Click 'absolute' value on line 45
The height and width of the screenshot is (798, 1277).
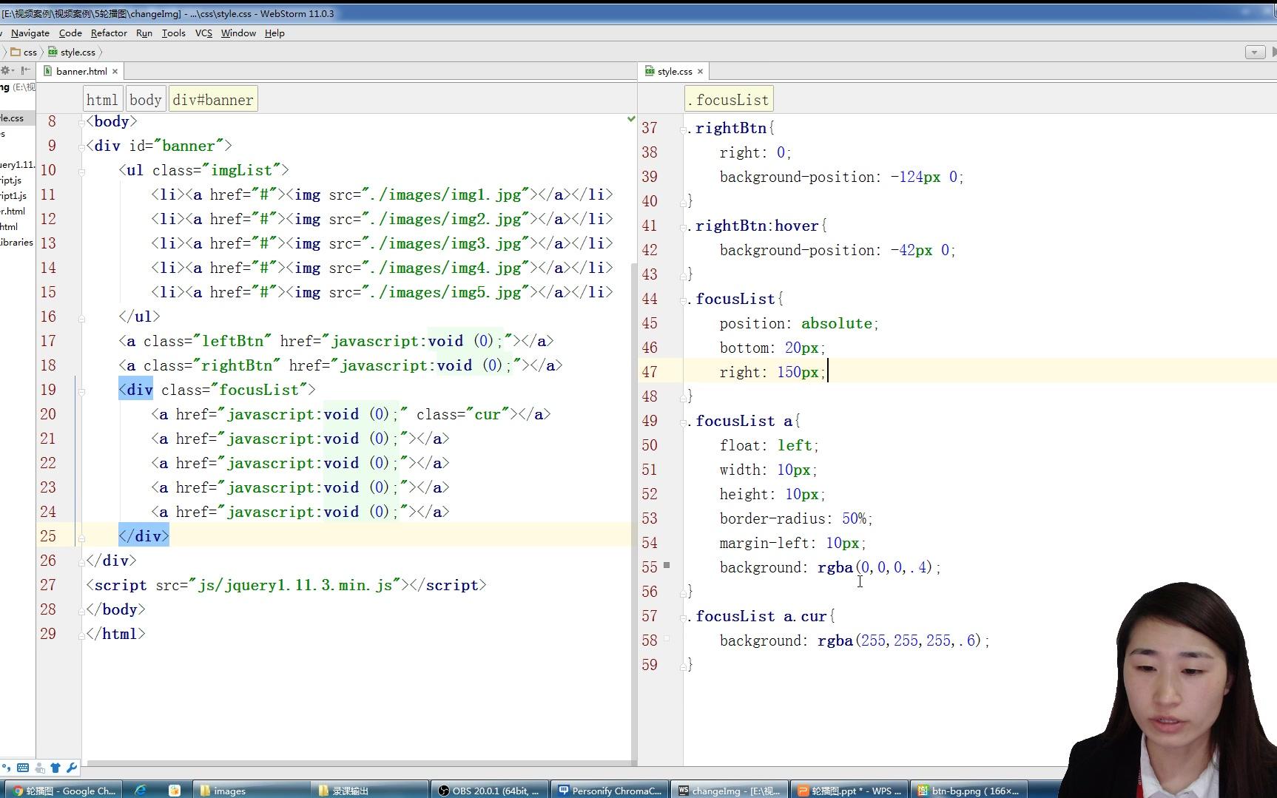point(837,323)
